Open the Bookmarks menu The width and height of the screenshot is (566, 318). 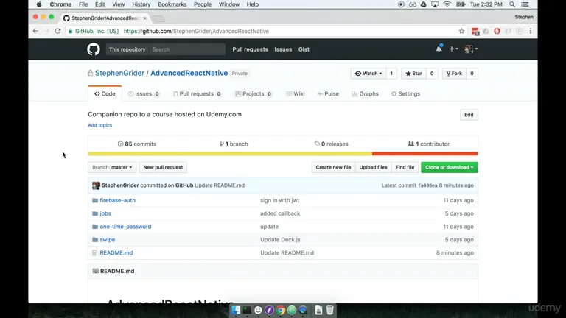click(172, 4)
